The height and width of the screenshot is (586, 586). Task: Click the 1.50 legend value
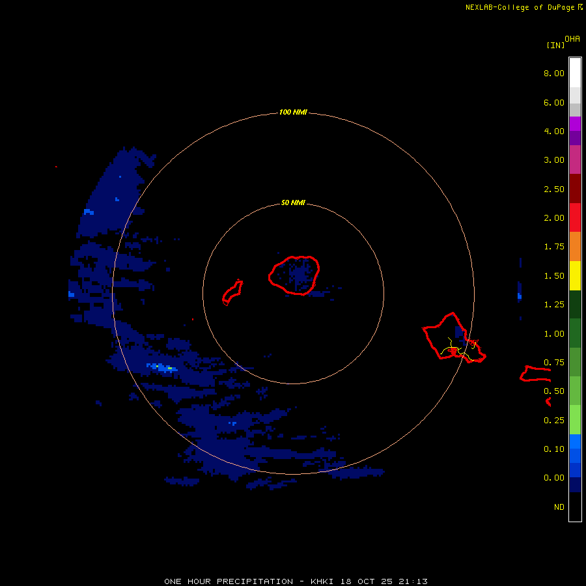click(x=554, y=276)
